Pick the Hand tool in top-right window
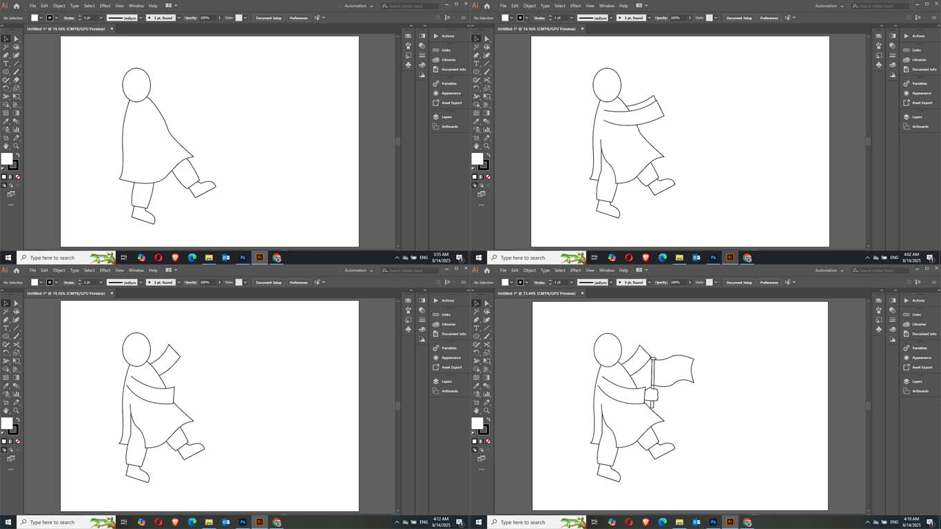Screen dimensions: 941x529 click(476, 146)
